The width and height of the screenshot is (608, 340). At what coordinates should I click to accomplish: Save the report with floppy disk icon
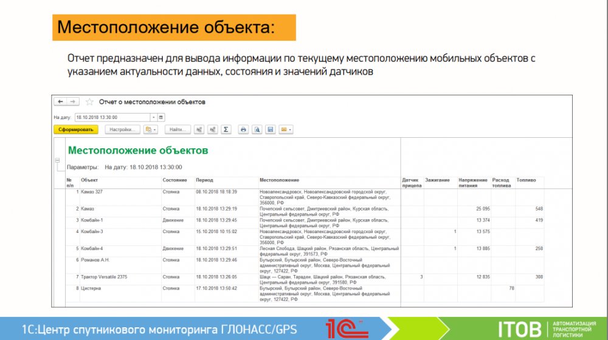pyautogui.click(x=270, y=129)
